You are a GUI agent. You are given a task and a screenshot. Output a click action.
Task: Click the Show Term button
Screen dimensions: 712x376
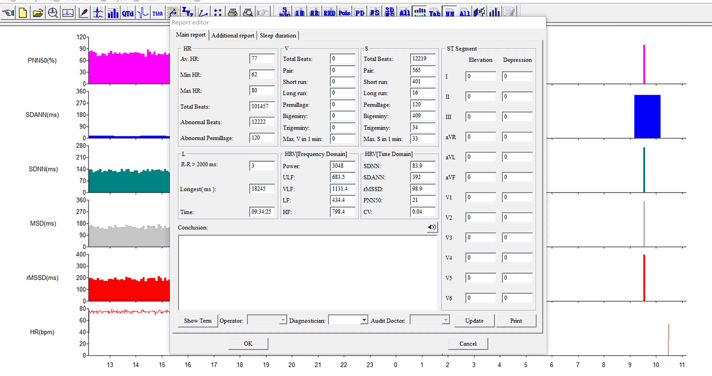[x=198, y=321]
